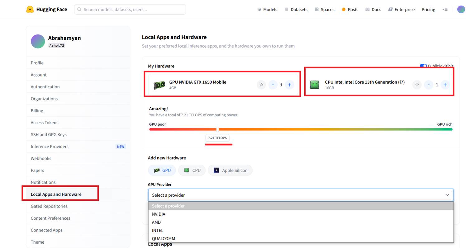Click the 'CPU Intel Intel Core 13th Generation (i7)' title

click(365, 82)
